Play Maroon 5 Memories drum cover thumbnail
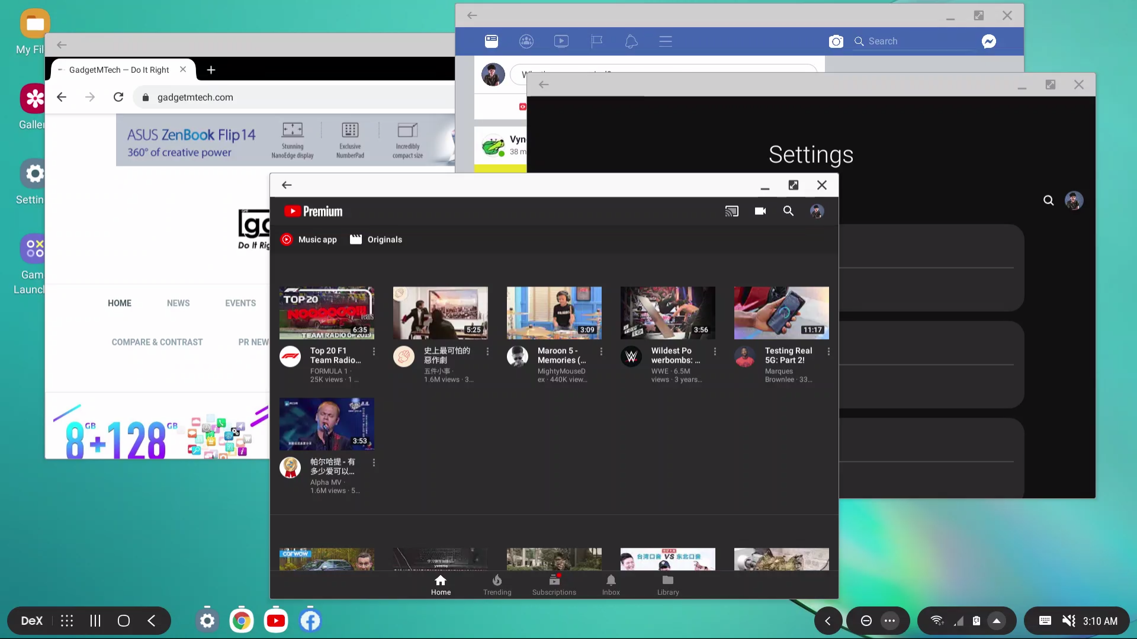 point(554,313)
